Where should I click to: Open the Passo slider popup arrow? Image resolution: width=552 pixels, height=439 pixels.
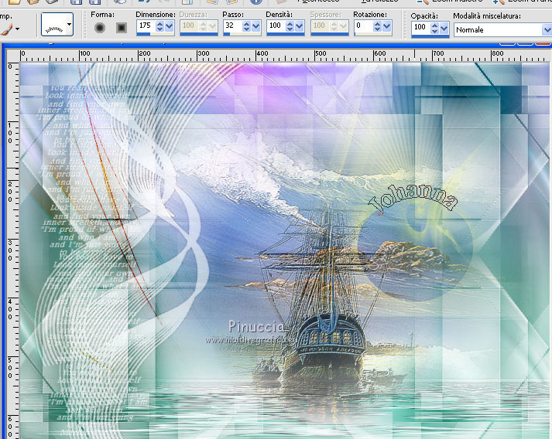[x=256, y=26]
